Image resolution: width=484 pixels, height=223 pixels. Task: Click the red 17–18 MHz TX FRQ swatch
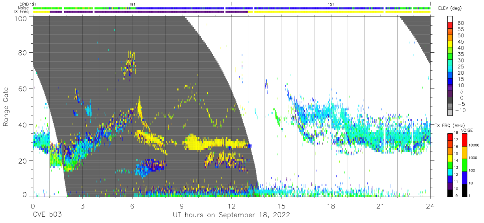click(450, 137)
